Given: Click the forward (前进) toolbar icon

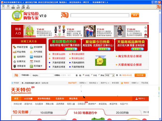Looking at the screenshot, I should tap(8, 6).
